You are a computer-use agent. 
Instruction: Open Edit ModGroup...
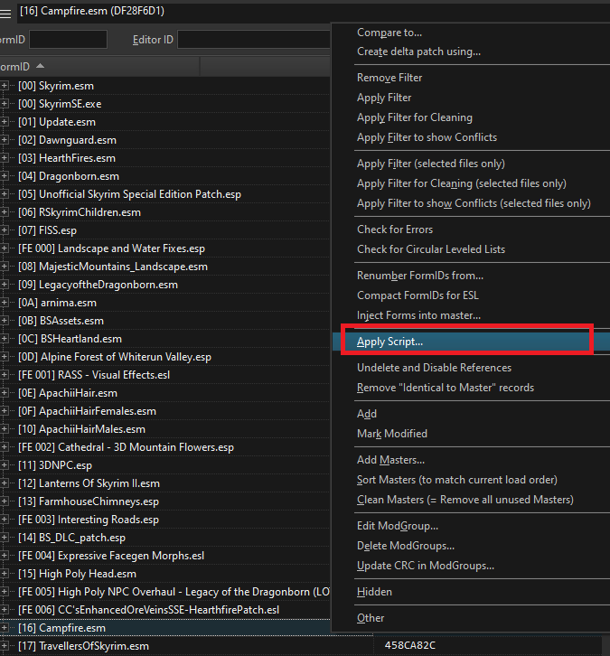pos(398,526)
